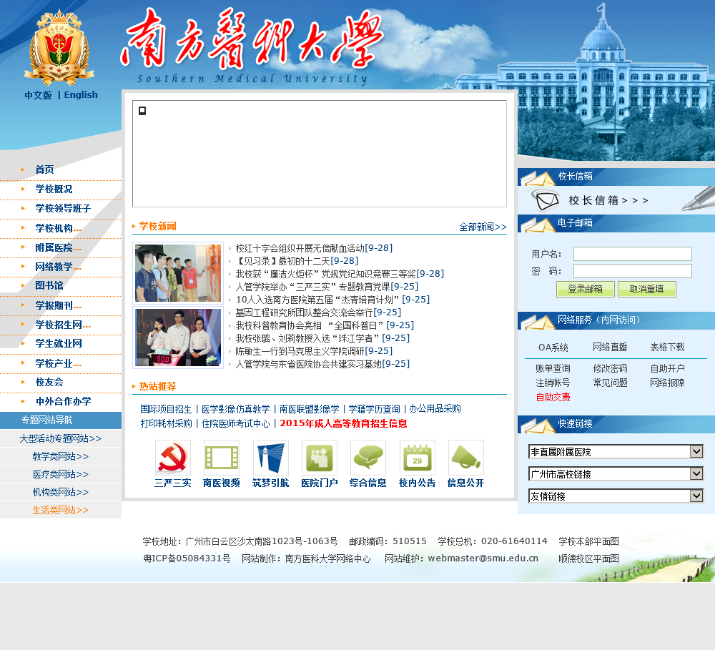Open 修改密码 link
Screen dimensions: 715x650
[610, 368]
